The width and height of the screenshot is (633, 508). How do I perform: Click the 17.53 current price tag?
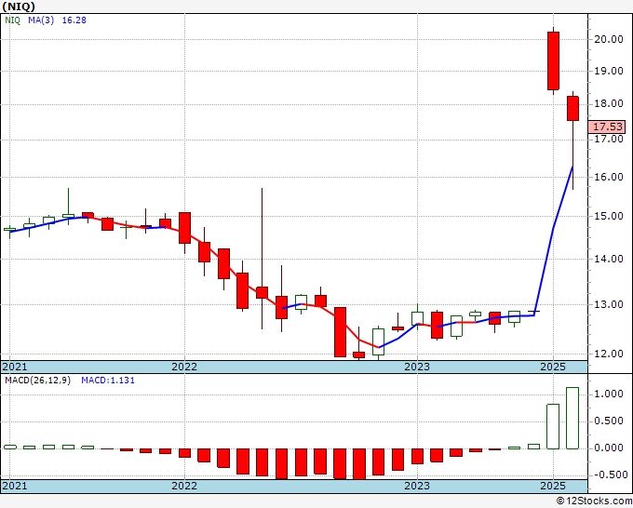coord(608,127)
